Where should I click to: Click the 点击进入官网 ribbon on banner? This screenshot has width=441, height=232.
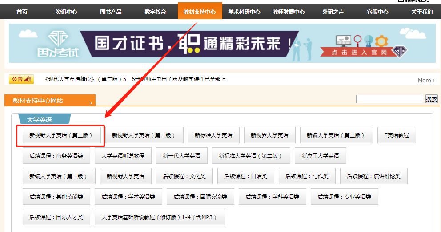[x=359, y=53]
